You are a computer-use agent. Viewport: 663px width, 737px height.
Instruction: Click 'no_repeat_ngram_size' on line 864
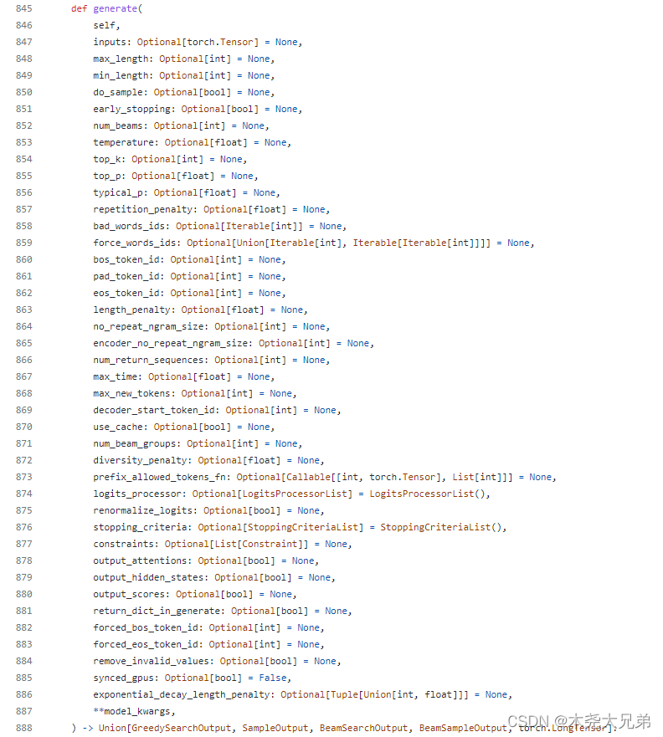[148, 326]
